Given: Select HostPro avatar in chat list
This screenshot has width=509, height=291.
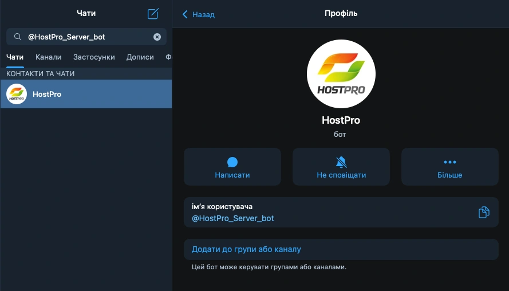Looking at the screenshot, I should tap(17, 94).
